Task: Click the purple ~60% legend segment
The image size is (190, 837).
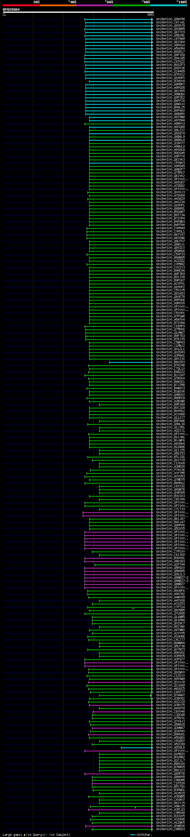Action: [x=95, y=5]
